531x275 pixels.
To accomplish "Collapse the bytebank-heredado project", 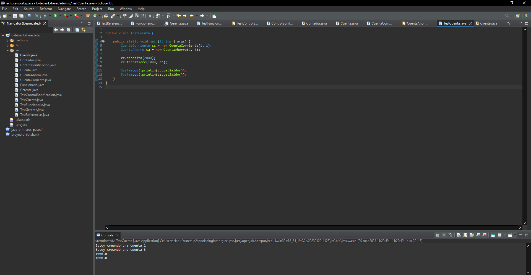I will pos(3,35).
